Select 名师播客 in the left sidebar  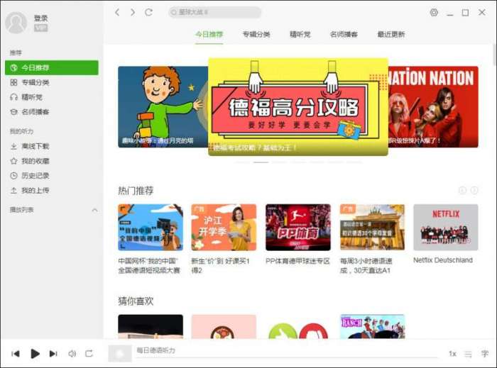[52, 112]
